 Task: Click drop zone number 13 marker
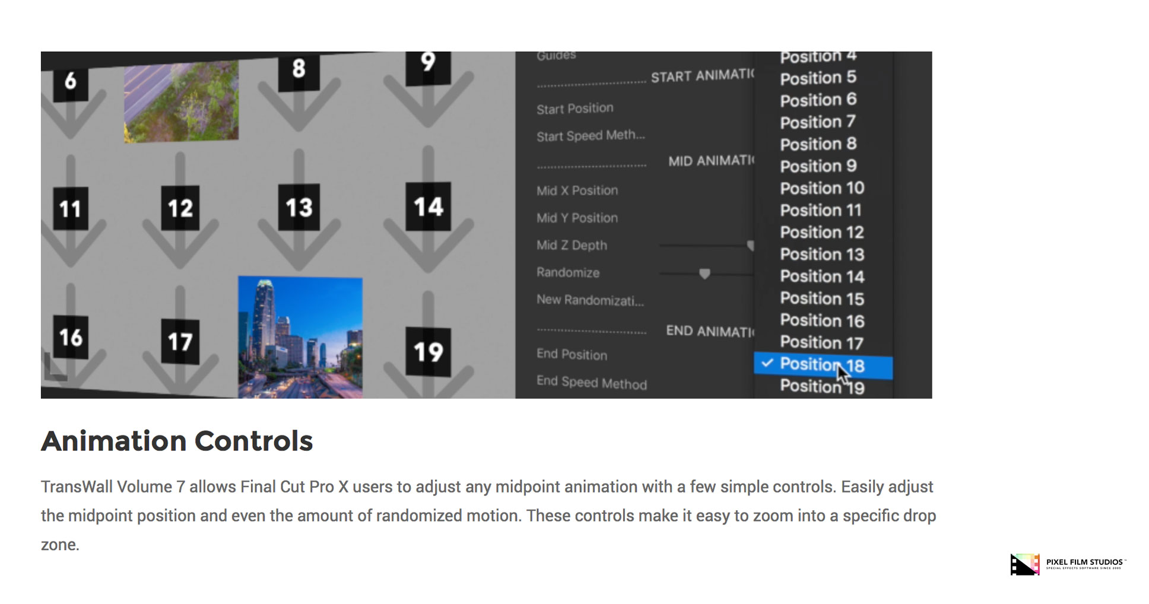point(299,208)
